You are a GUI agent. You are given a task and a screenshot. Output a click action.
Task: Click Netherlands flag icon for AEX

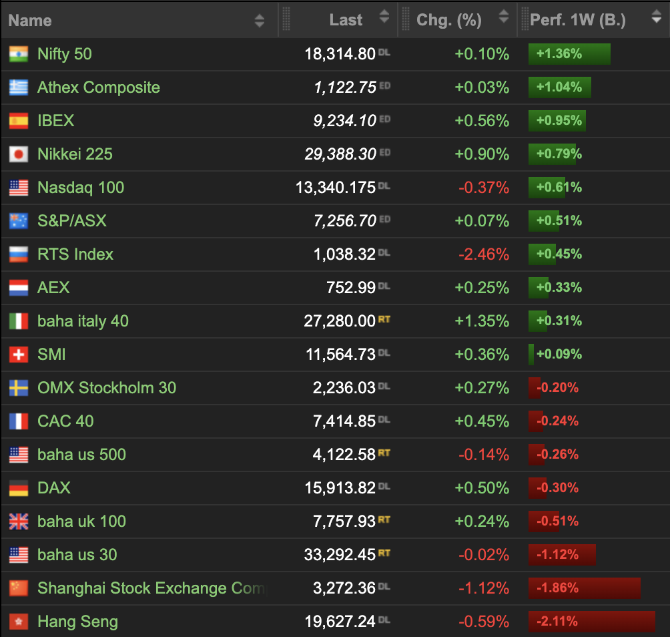pos(19,288)
